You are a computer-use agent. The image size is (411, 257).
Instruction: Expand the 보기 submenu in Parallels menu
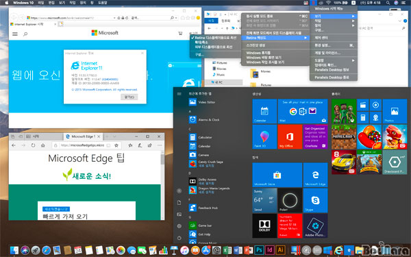[x=334, y=16]
